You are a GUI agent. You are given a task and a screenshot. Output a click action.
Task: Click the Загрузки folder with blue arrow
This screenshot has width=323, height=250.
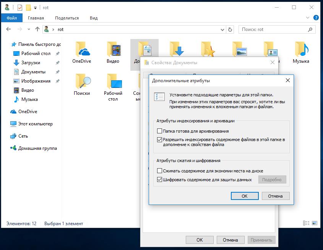176,49
